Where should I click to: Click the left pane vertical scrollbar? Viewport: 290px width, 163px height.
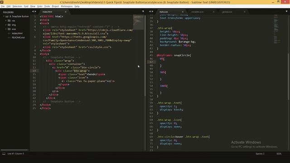click(x=145, y=55)
